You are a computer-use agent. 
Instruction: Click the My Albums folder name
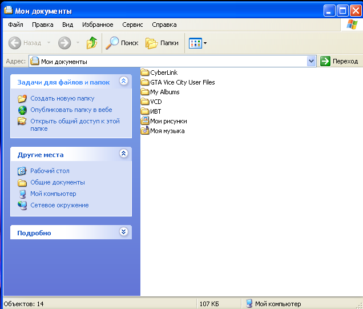tap(165, 92)
